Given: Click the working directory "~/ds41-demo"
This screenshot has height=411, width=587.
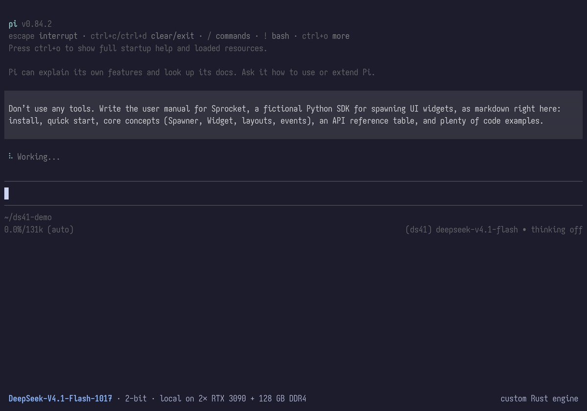Looking at the screenshot, I should tap(28, 218).
